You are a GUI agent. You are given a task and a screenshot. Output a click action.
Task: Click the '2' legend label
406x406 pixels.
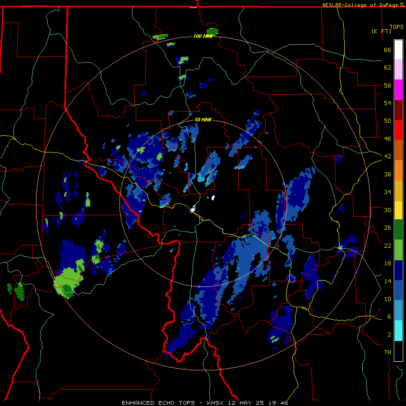389,335
